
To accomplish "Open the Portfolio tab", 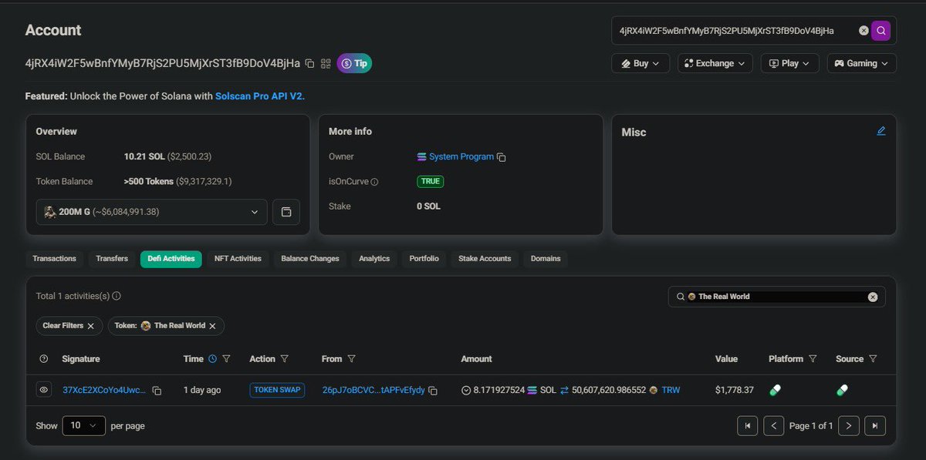I will pyautogui.click(x=424, y=259).
